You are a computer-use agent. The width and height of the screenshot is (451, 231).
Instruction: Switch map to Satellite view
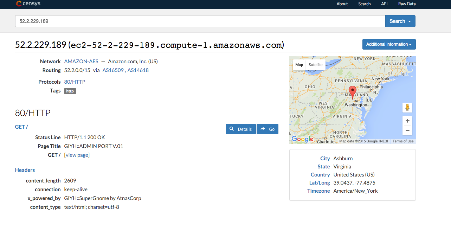316,65
